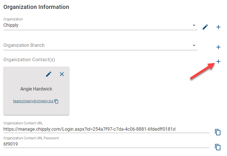Click the Organization Contact(s) label
This screenshot has width=227, height=156.
click(29, 60)
